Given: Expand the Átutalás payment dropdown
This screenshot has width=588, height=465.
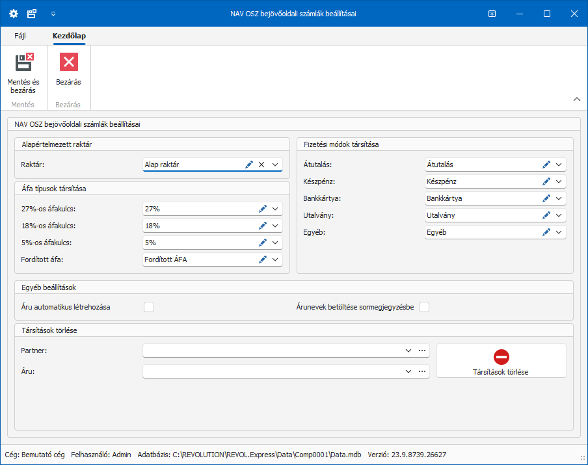Looking at the screenshot, I should [x=559, y=165].
